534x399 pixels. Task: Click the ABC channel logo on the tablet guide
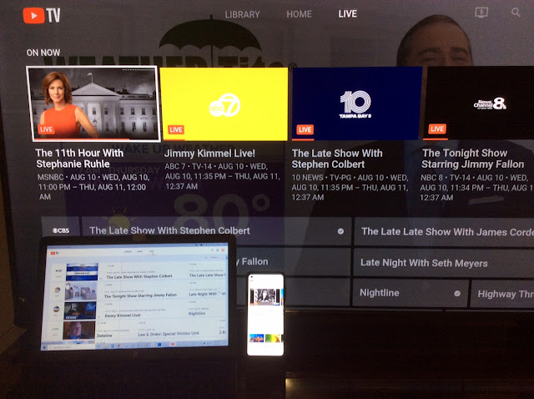[x=56, y=309]
